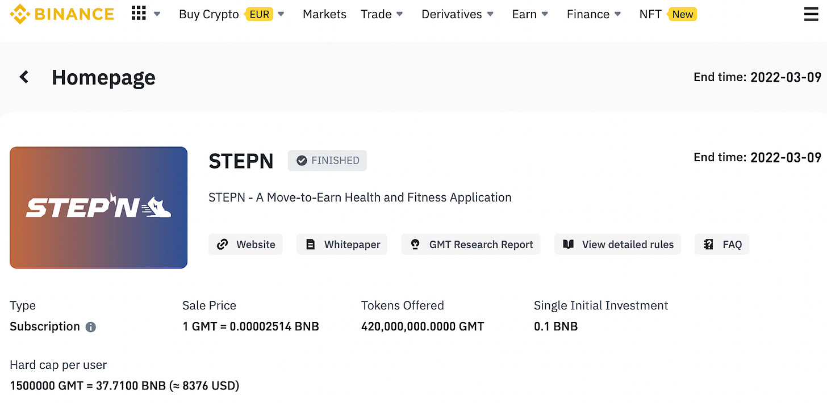This screenshot has width=827, height=403.
Task: Click the chain-link icon on Website button
Action: [x=223, y=244]
